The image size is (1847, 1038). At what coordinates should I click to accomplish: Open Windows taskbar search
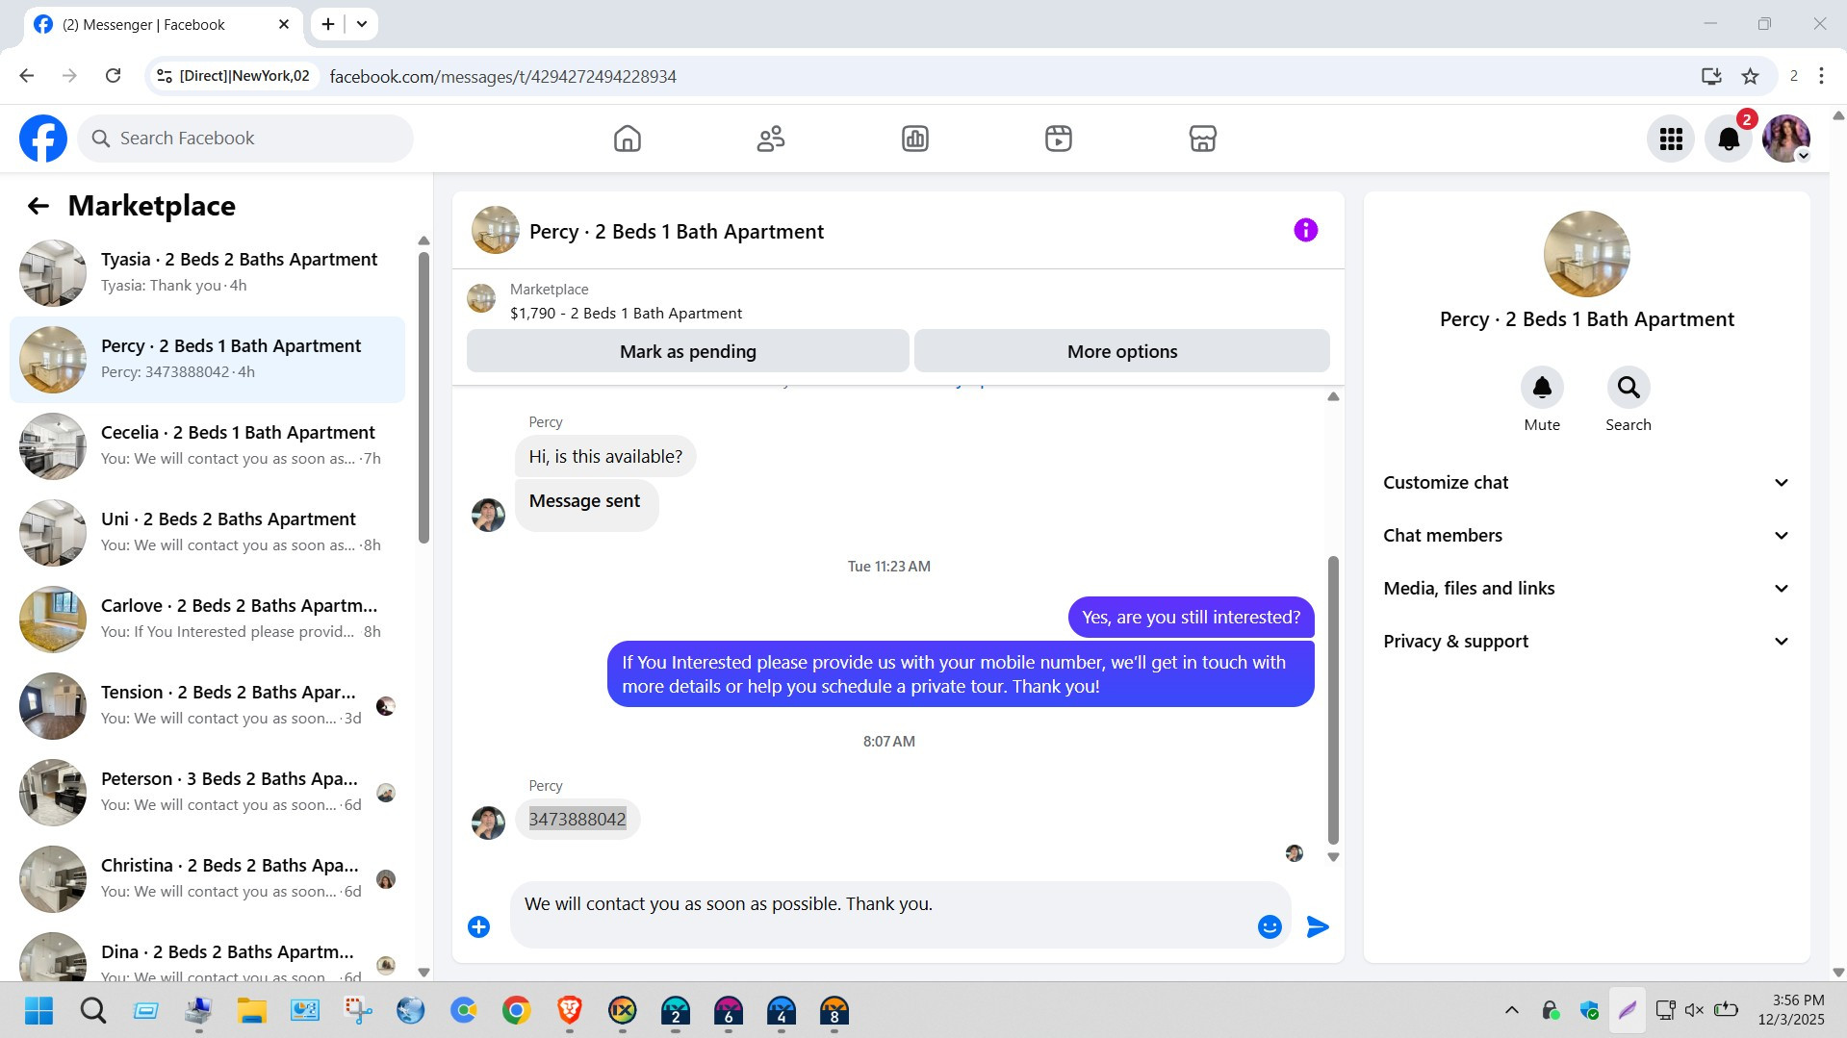pyautogui.click(x=92, y=1011)
